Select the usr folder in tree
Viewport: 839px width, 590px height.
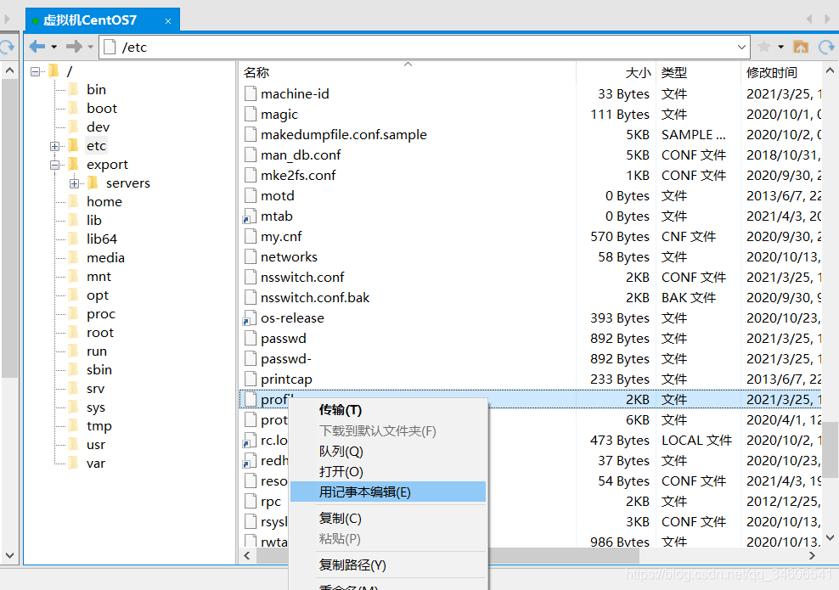[96, 445]
